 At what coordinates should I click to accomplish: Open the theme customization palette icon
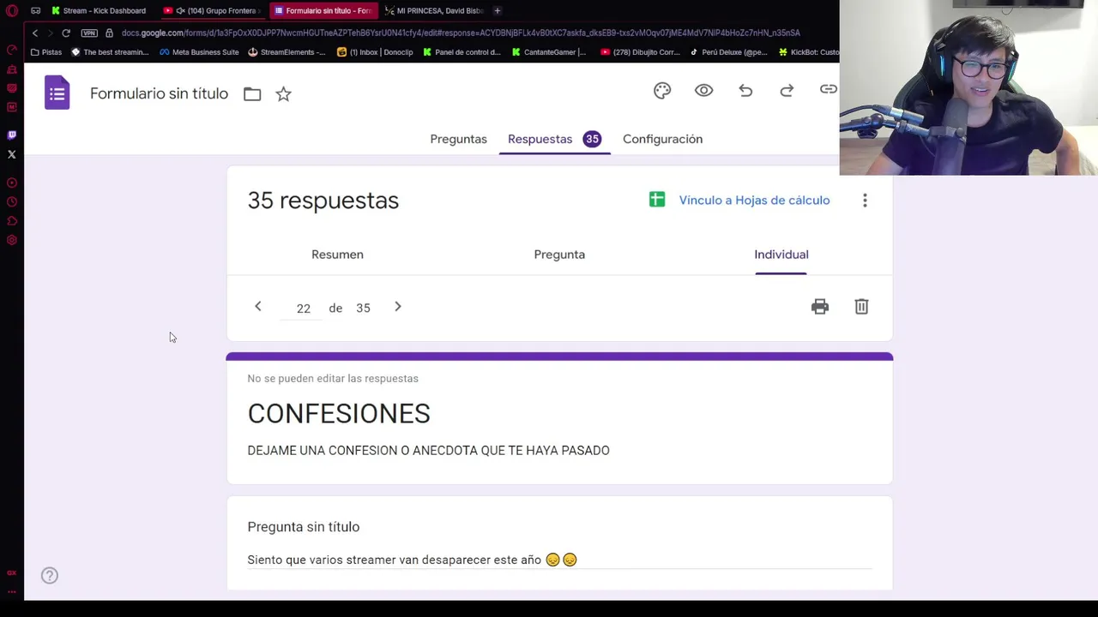(x=662, y=91)
